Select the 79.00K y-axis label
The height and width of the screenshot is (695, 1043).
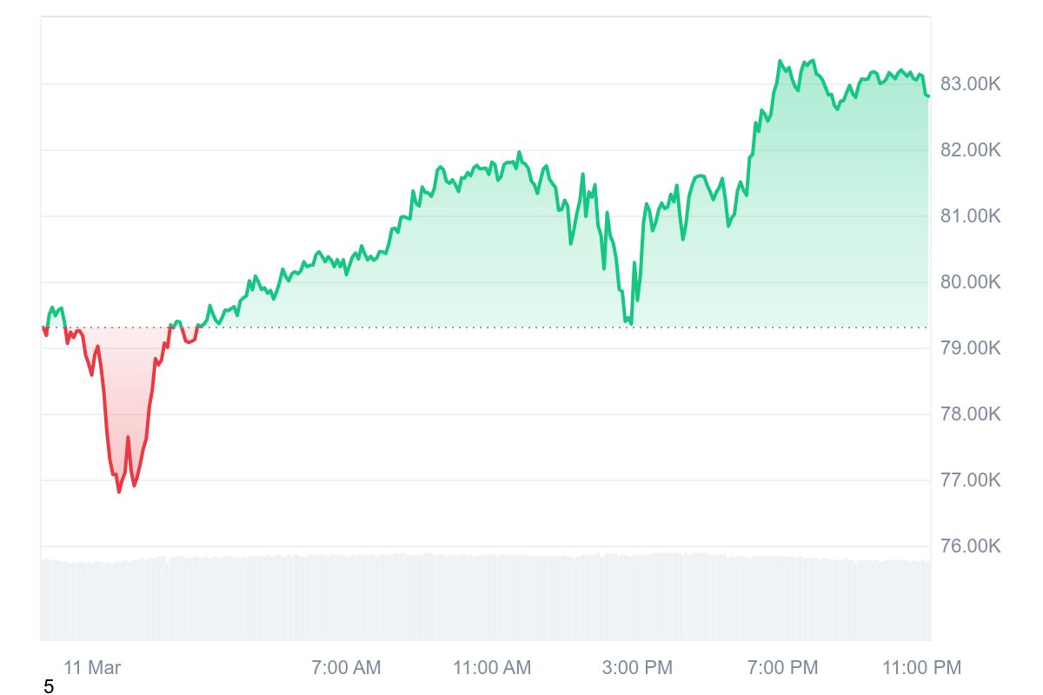pyautogui.click(x=971, y=348)
